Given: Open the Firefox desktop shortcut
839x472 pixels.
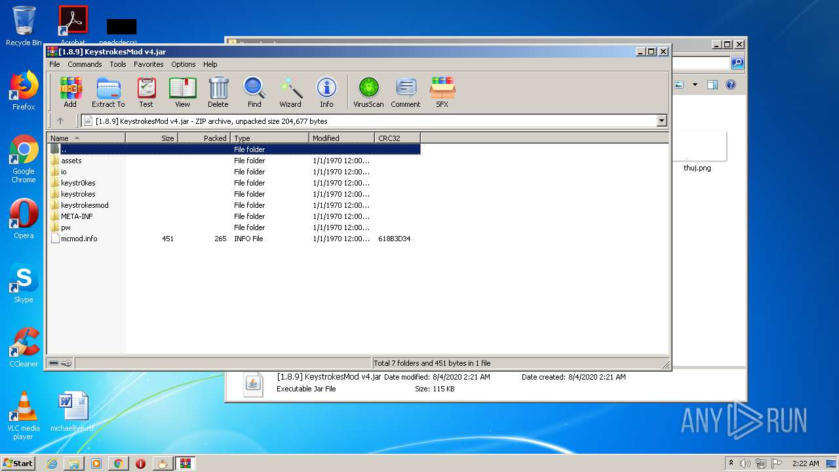Looking at the screenshot, I should point(24,90).
